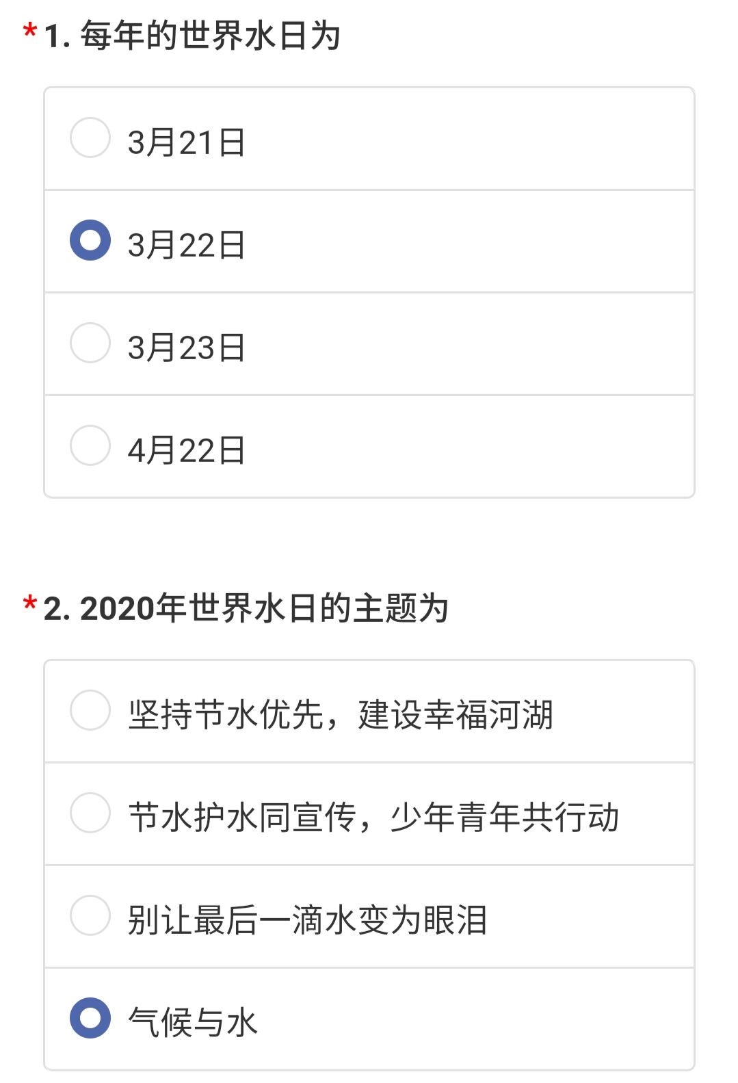Screen dimensions: 738x1083
Task: Click the text 别让最后一滴水变为眼泪
Action: (308, 920)
